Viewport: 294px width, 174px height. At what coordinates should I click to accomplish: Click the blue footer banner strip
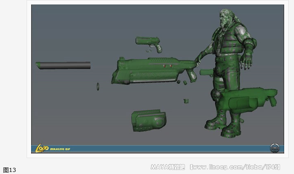coord(164,149)
